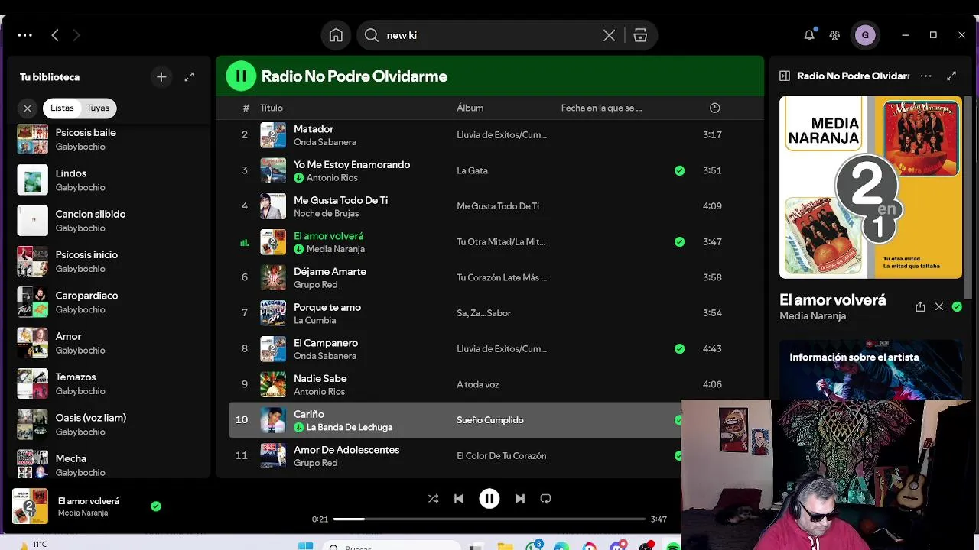Create new playlist with plus icon
Viewport: 979px width, 550px height.
[161, 77]
